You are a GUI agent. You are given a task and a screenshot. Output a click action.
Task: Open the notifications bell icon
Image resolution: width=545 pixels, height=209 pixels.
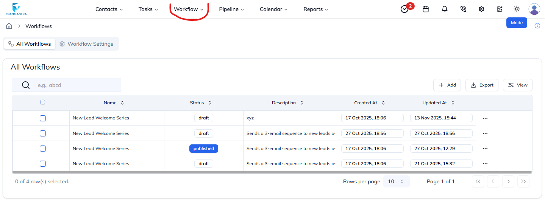point(445,9)
